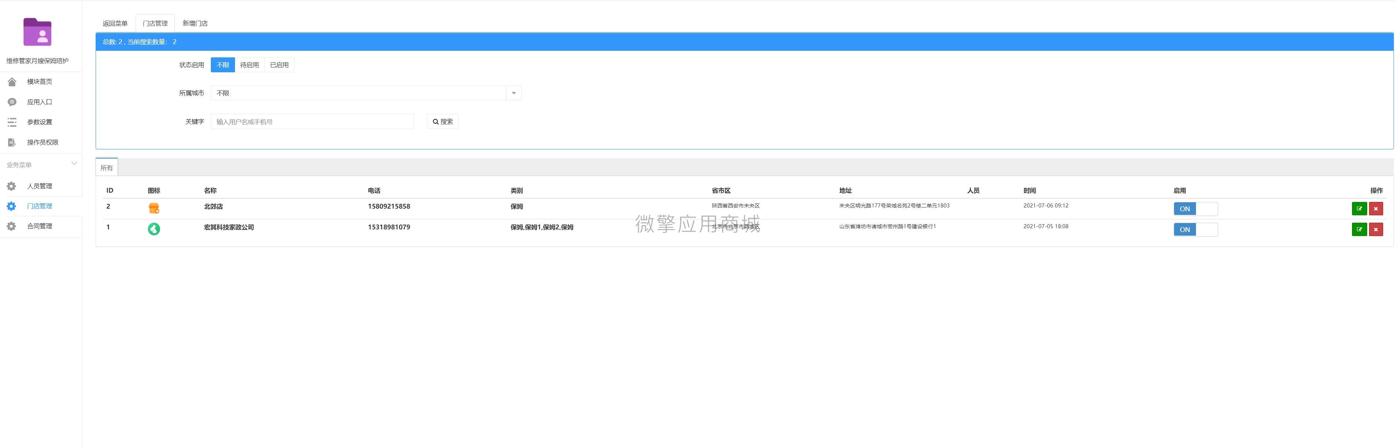Edit the 宏其科技家政公司 entry
The height and width of the screenshot is (448, 1395).
pos(1359,229)
